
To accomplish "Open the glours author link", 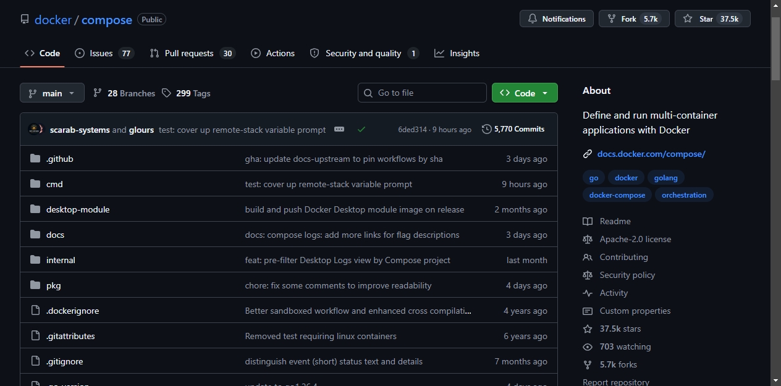I will 141,130.
